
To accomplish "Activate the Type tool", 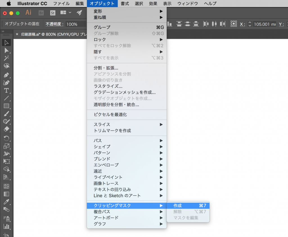I will [6, 91].
